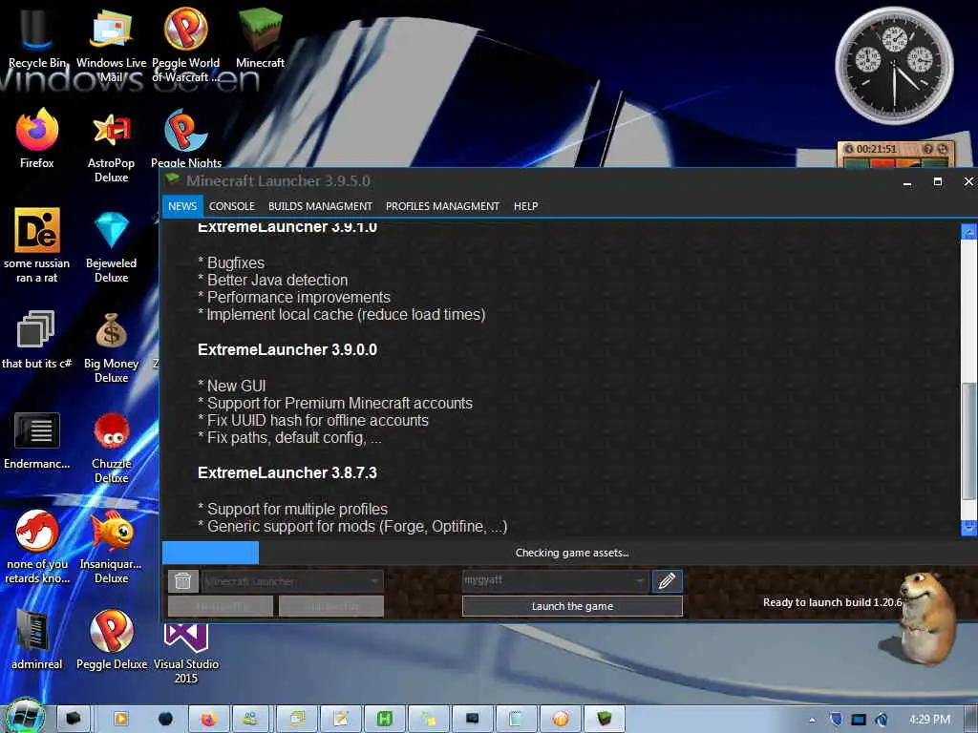
Task: Expand the greyed Minecraft Launcher build dropdown
Action: (373, 581)
